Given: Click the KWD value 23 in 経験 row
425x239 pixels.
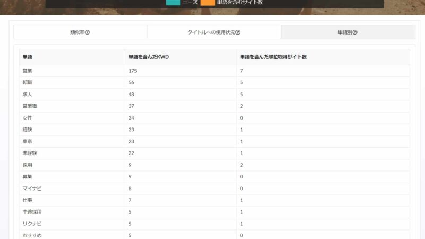Looking at the screenshot, I should click(x=131, y=130).
